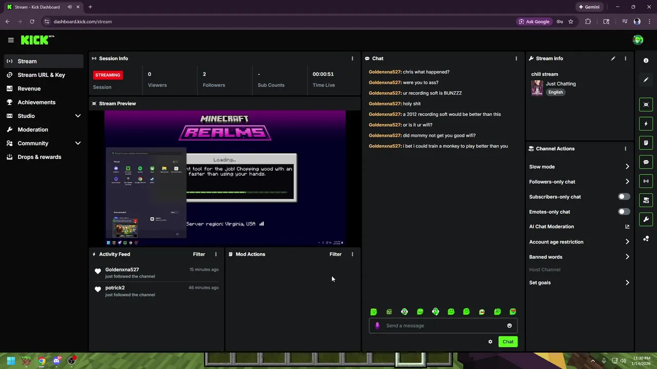Image resolution: width=657 pixels, height=369 pixels.
Task: Click the Just Chatting category thumbnail
Action: (537, 88)
